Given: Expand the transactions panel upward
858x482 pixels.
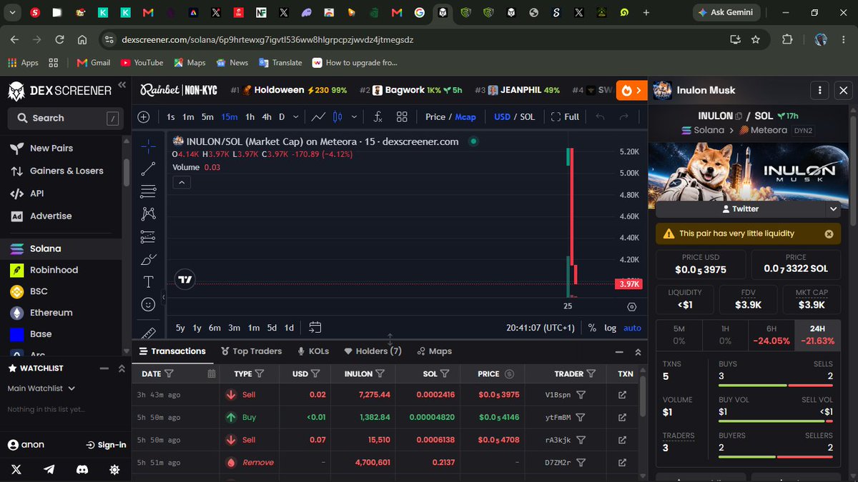Looking at the screenshot, I should click(x=638, y=352).
